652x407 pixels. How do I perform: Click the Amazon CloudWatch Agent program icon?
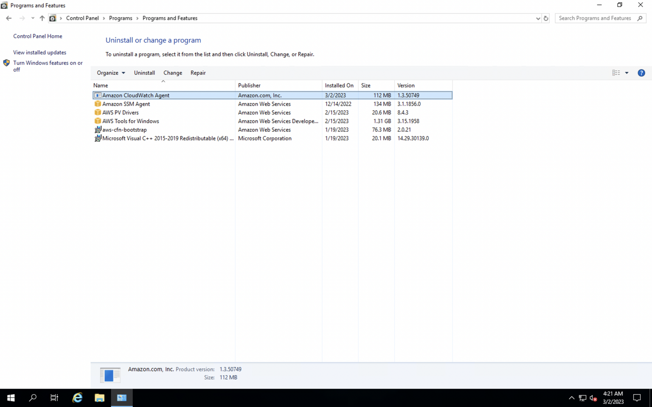coord(98,95)
